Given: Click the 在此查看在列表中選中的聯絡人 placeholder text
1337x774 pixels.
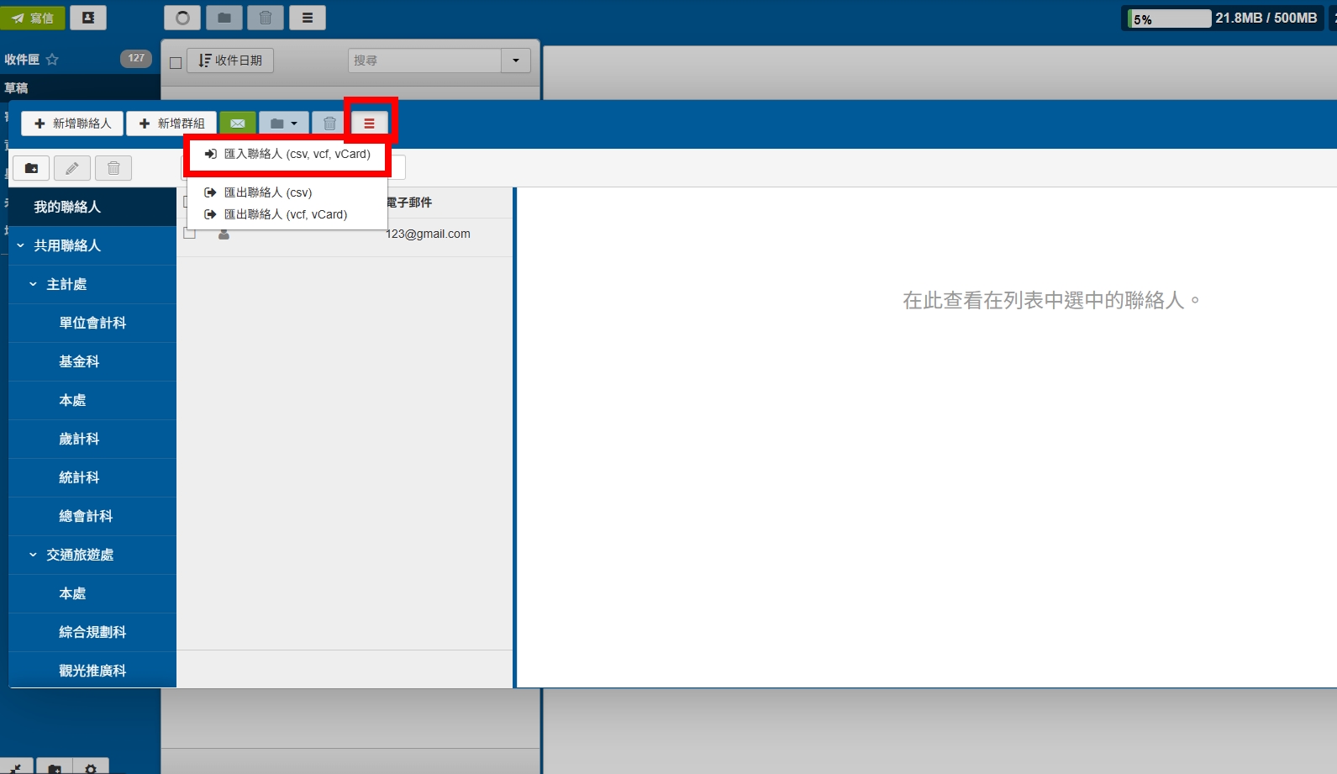Looking at the screenshot, I should (1051, 300).
